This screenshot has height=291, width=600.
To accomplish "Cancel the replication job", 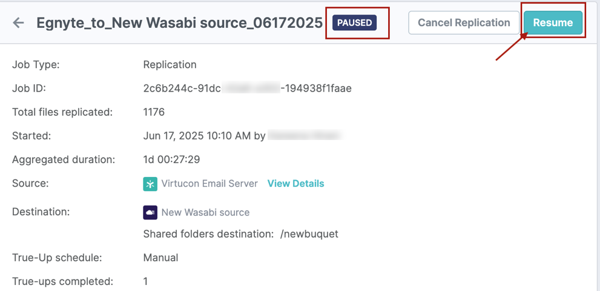I will [464, 23].
